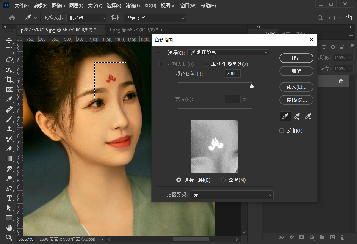
Task: Select the Lasso tool
Action: pyautogui.click(x=9, y=60)
